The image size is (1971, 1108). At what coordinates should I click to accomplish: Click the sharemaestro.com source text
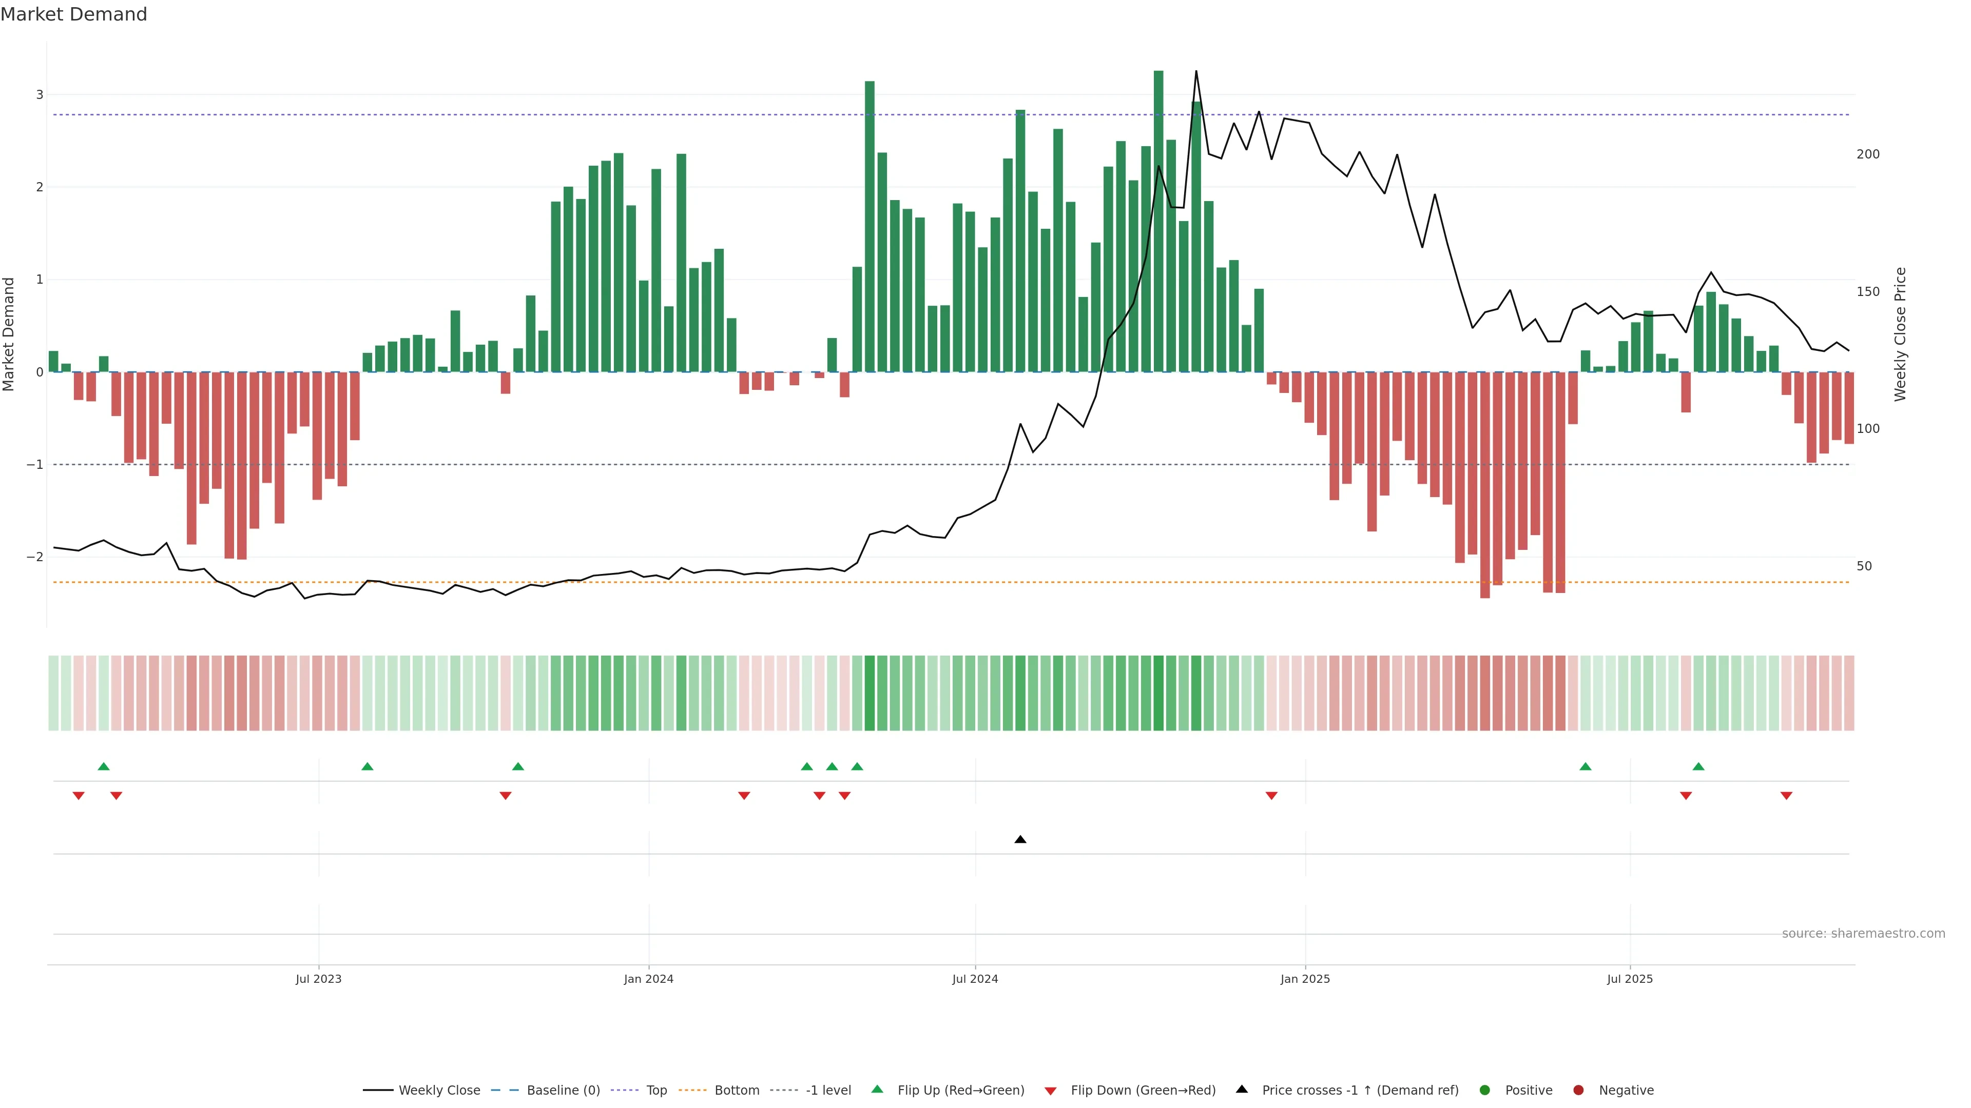coord(1863,933)
